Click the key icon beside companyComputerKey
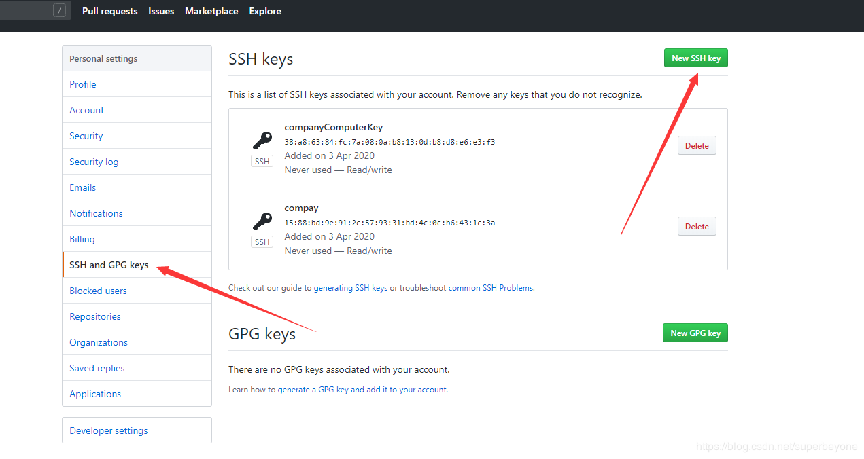 click(262, 141)
